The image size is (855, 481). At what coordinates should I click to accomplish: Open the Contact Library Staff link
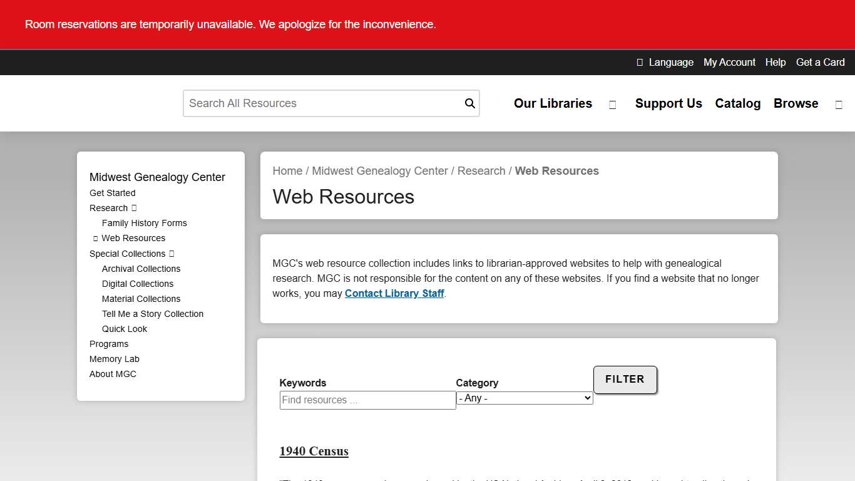(394, 293)
